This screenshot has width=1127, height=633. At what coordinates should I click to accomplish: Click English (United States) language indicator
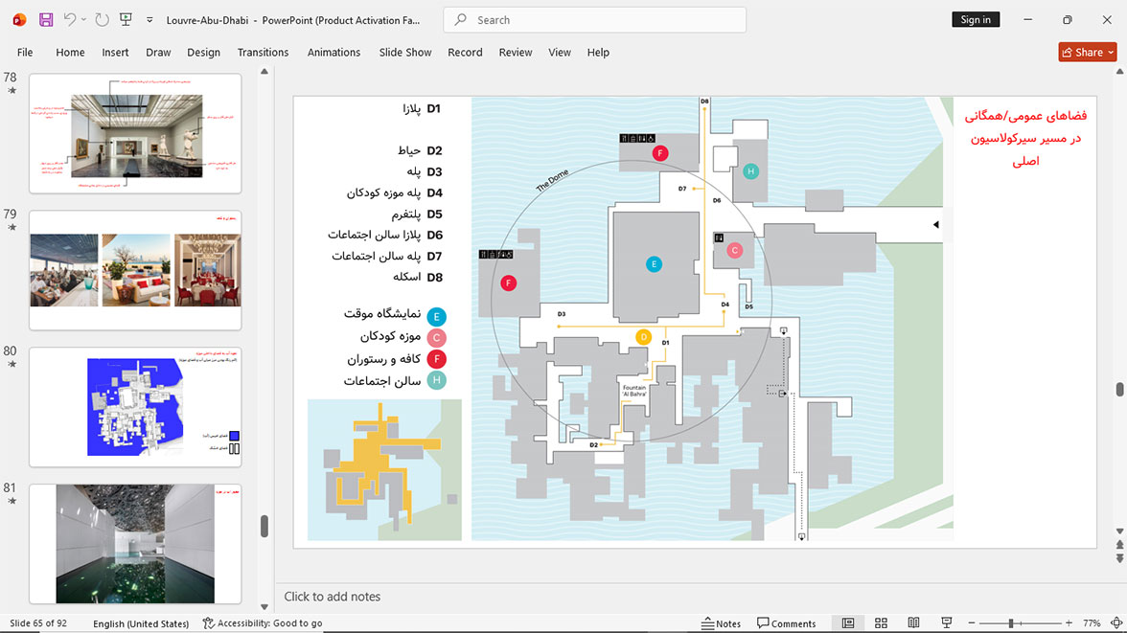tap(141, 622)
